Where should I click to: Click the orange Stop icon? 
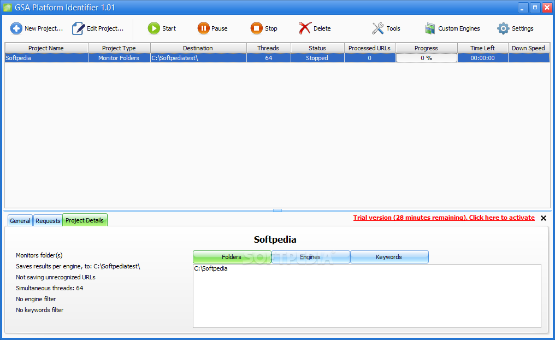(257, 28)
